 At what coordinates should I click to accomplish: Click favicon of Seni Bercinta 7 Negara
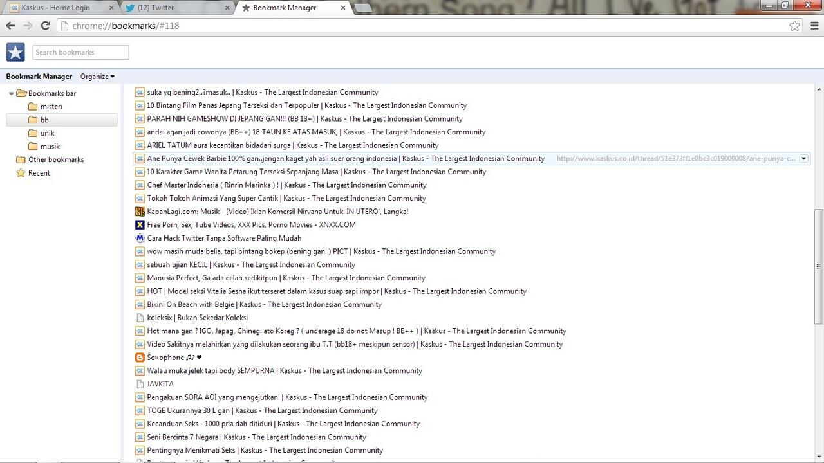[x=140, y=437]
